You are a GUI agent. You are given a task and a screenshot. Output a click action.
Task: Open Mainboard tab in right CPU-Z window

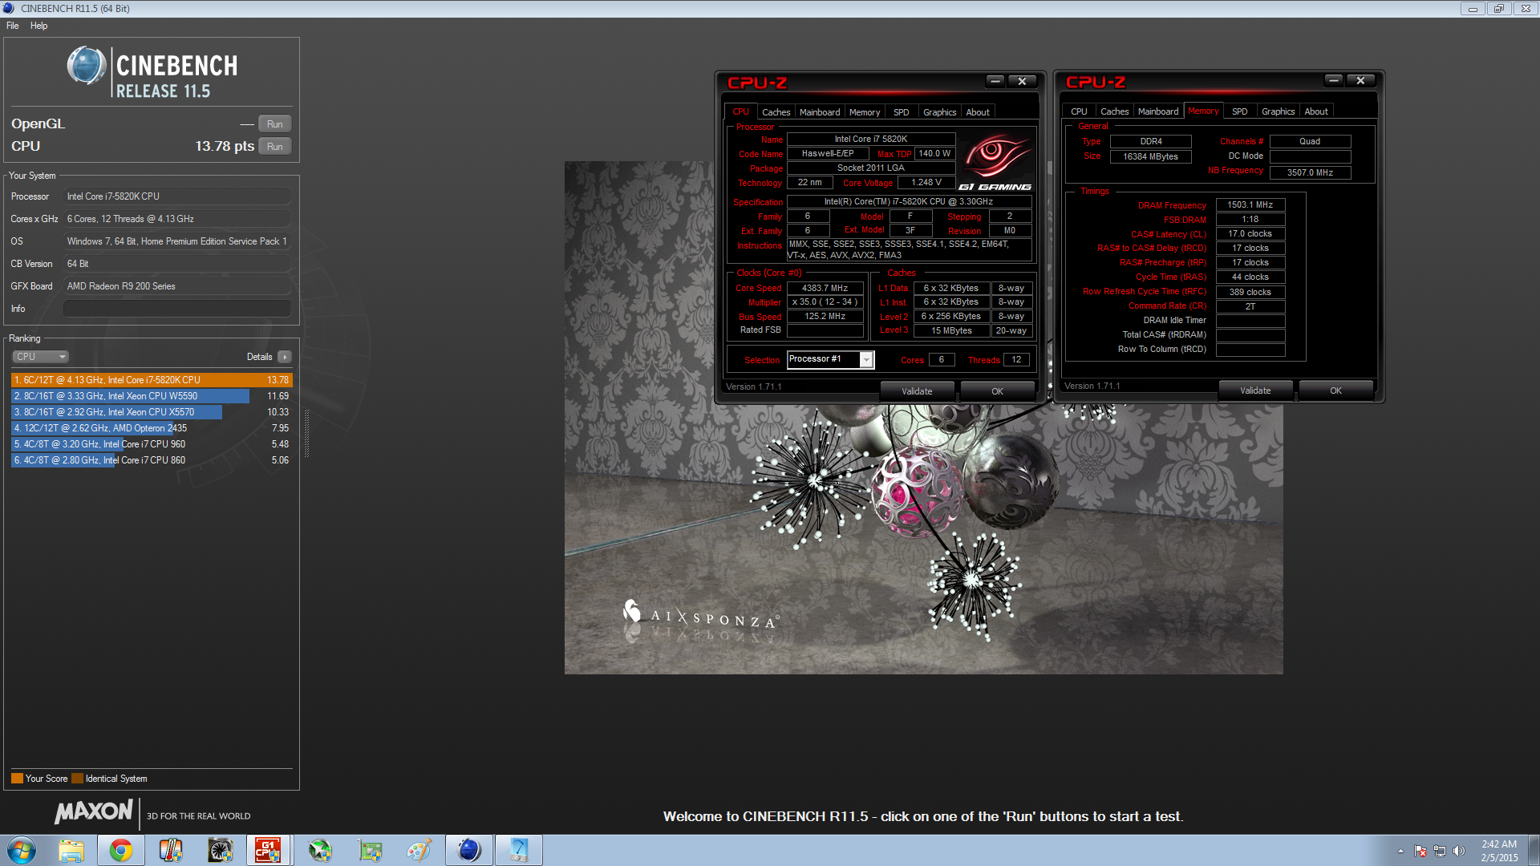1158,111
